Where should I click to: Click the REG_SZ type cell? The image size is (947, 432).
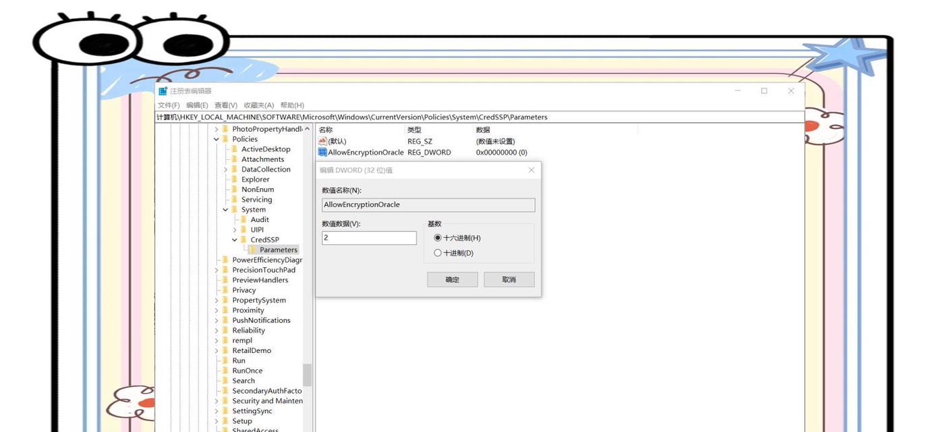(x=420, y=141)
